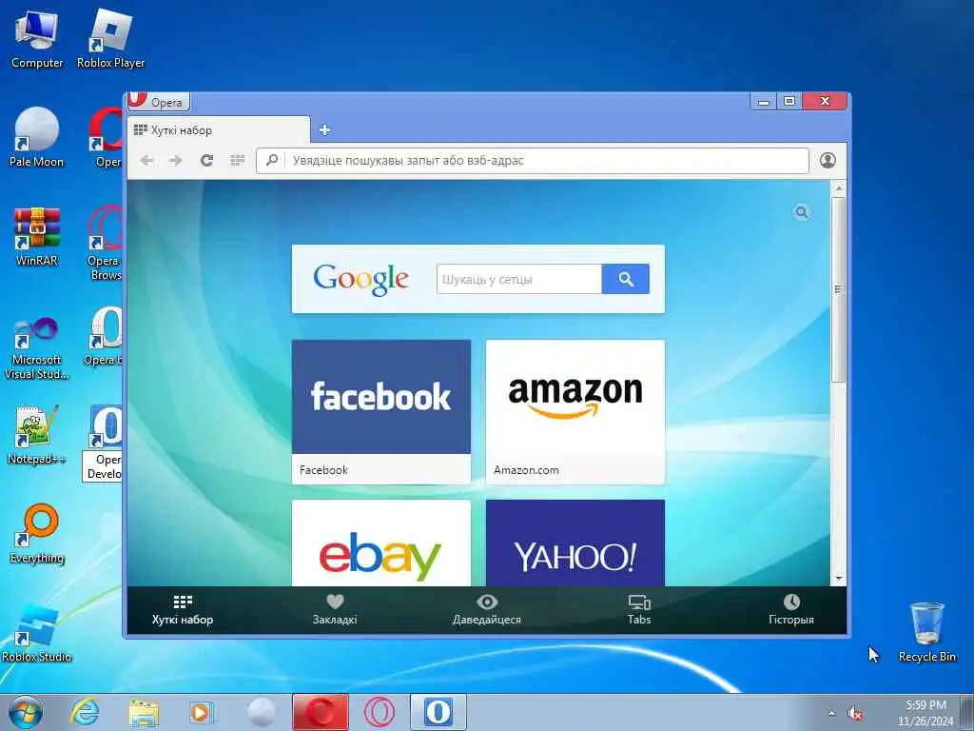
Task: Open the Facebook speed dial tile
Action: click(381, 411)
